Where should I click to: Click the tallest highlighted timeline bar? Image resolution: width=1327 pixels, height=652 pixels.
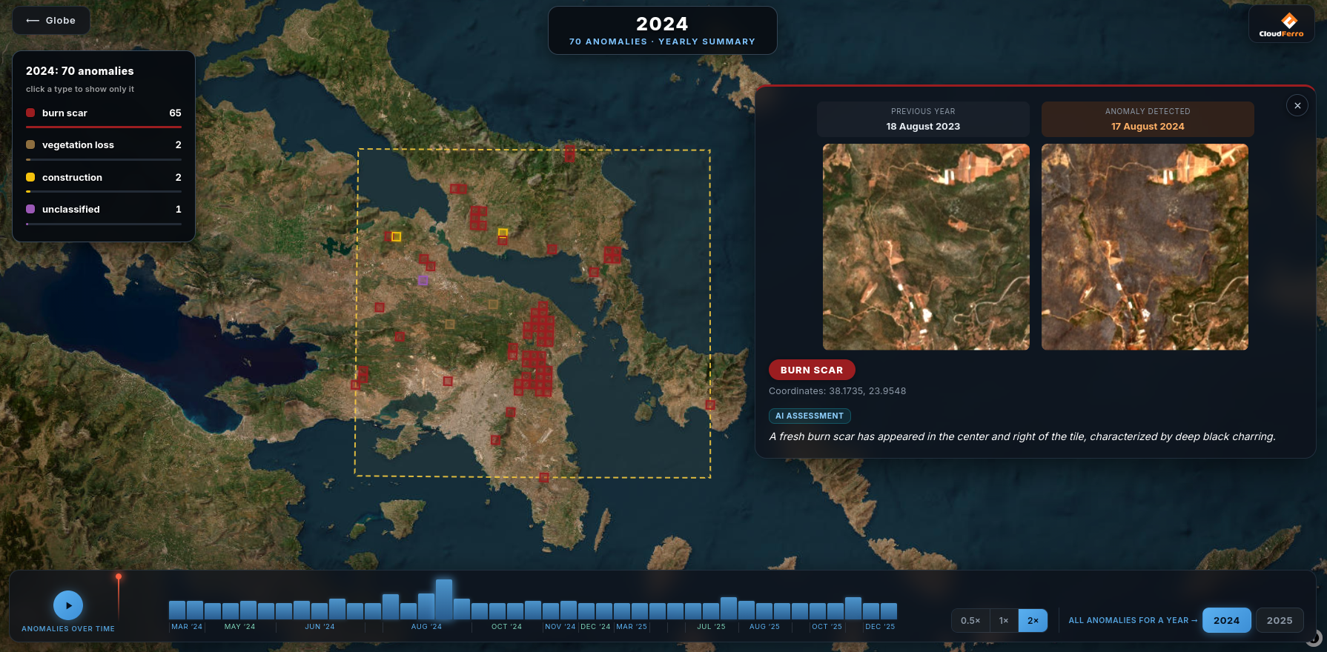[x=444, y=599]
